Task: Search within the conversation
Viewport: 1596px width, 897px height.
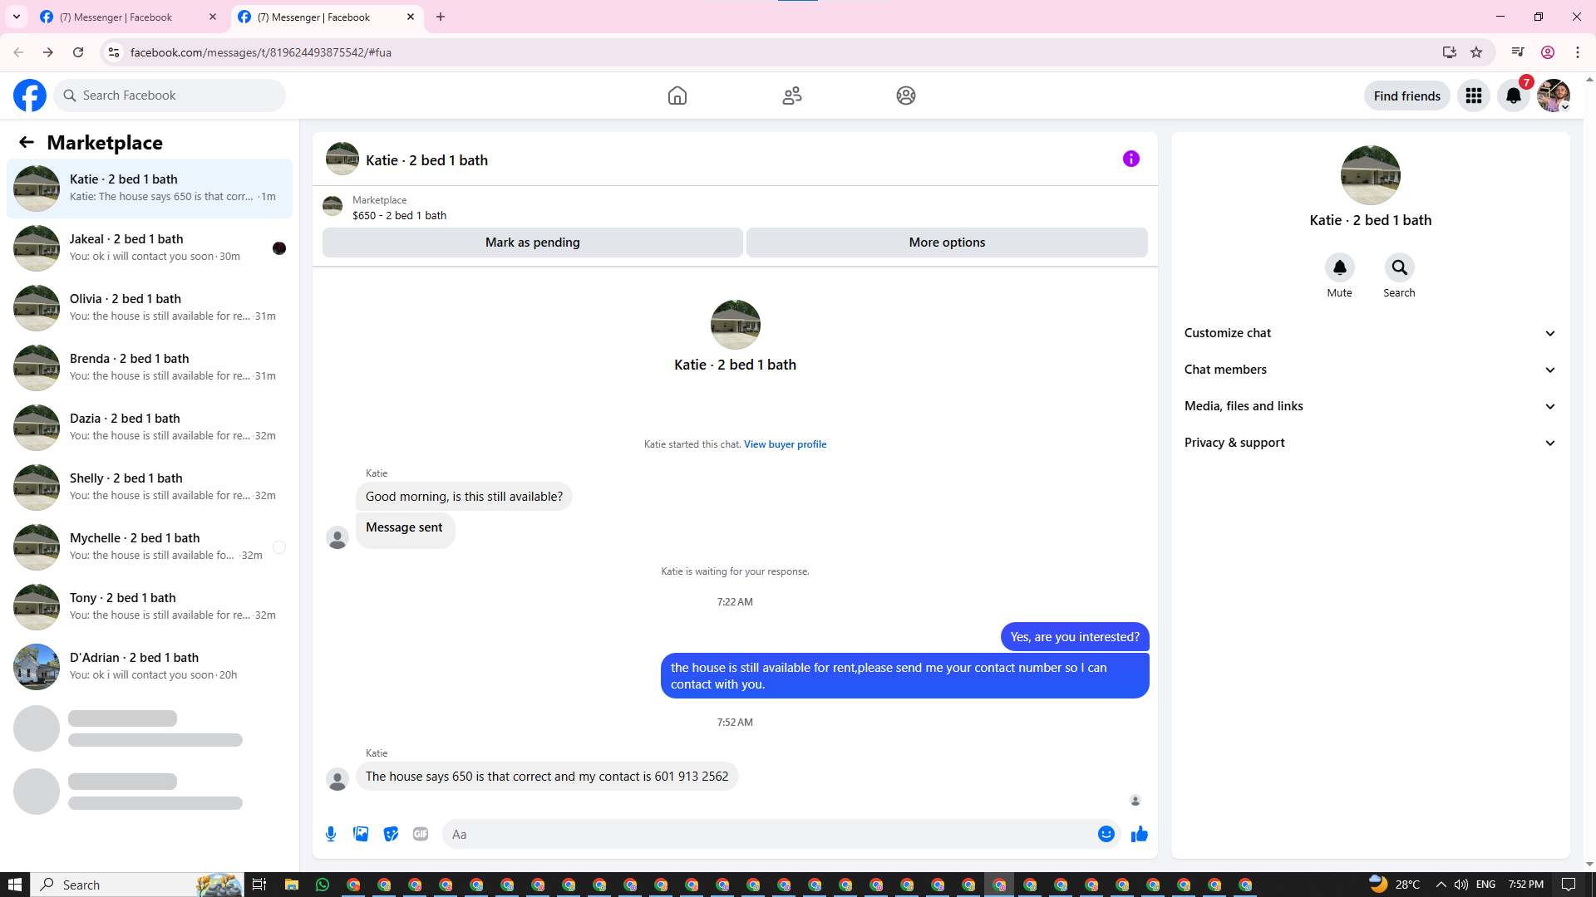Action: (x=1399, y=268)
